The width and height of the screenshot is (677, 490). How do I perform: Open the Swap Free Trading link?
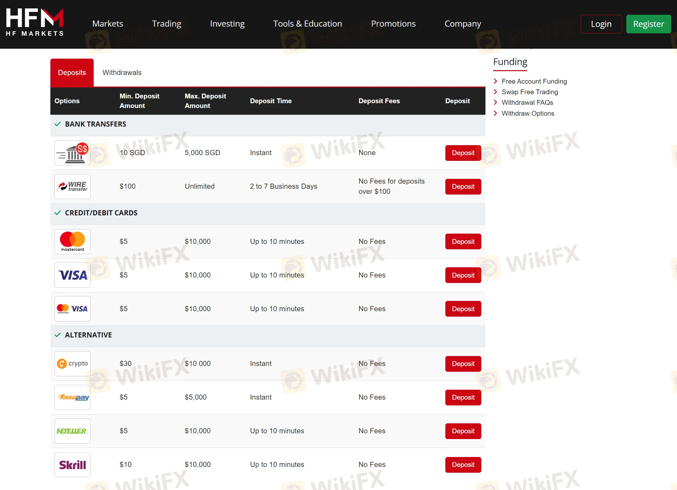(530, 92)
